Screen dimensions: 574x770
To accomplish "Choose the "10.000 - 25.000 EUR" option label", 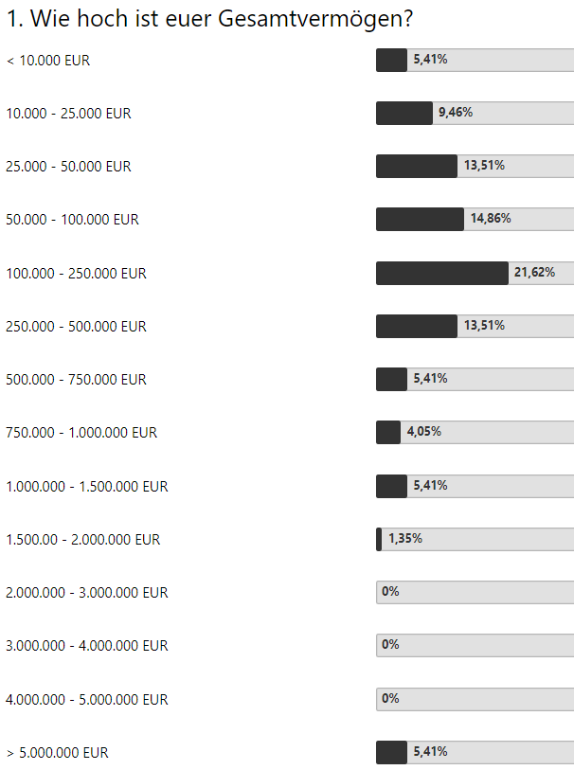I will (x=68, y=114).
